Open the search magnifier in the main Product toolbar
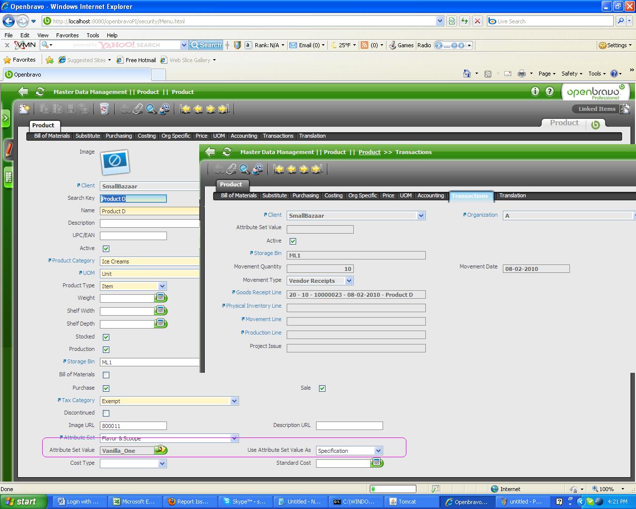 click(151, 109)
